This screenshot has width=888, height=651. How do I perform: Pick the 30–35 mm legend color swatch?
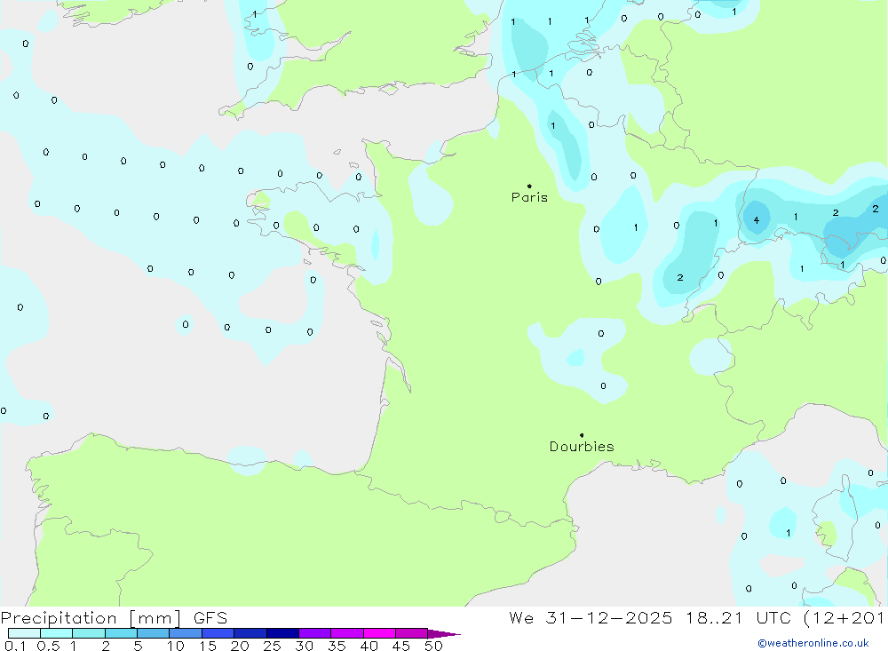point(315,633)
